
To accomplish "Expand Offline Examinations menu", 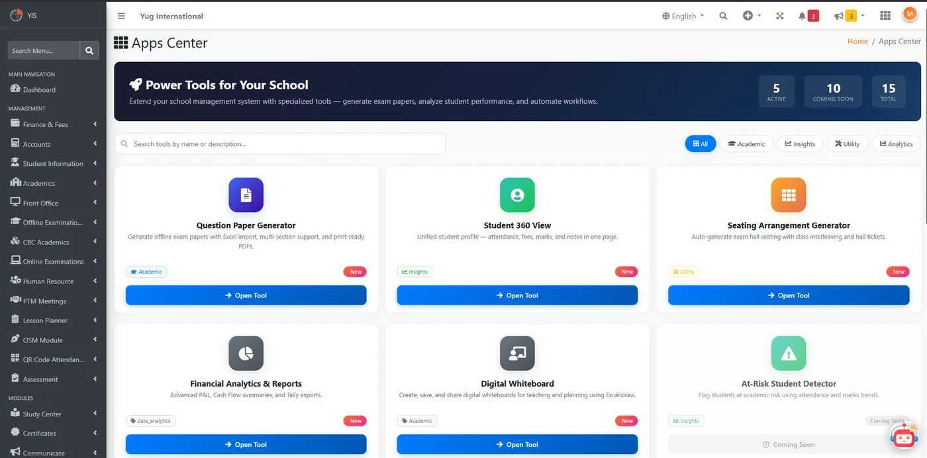I will coord(53,222).
